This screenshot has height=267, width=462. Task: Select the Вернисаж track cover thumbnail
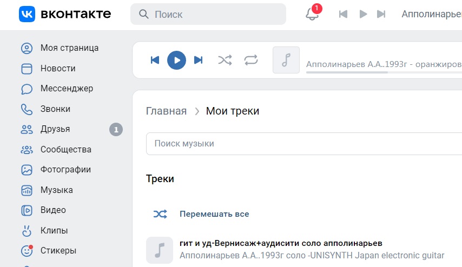[160, 250]
